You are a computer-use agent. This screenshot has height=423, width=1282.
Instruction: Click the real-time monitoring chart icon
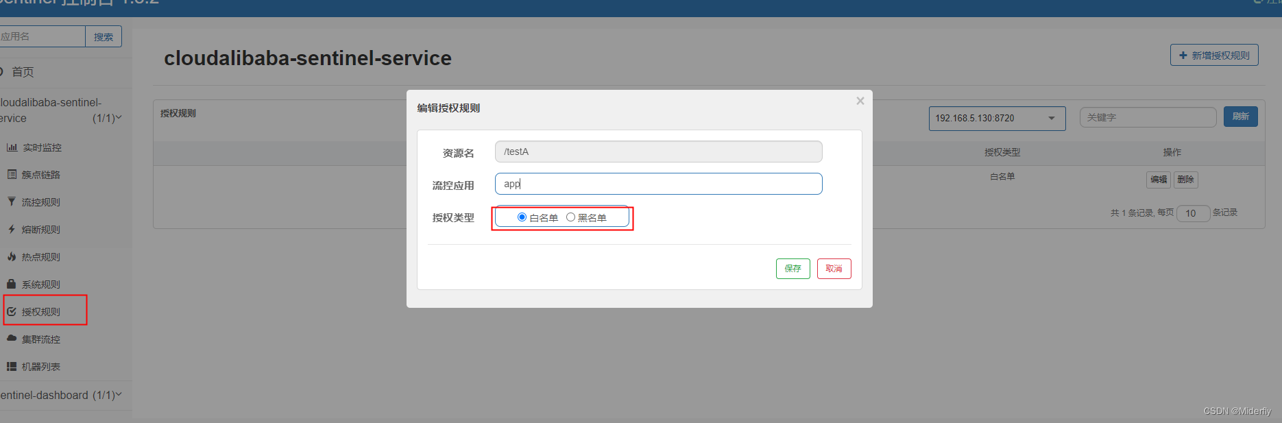coord(12,147)
